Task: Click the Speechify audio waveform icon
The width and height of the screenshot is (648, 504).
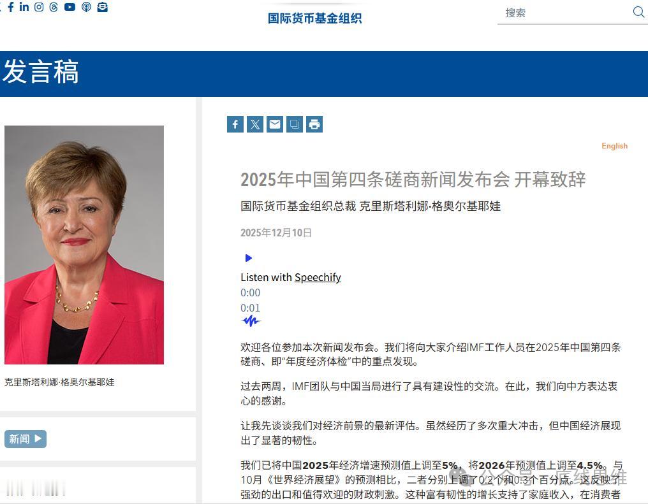Action: (251, 321)
